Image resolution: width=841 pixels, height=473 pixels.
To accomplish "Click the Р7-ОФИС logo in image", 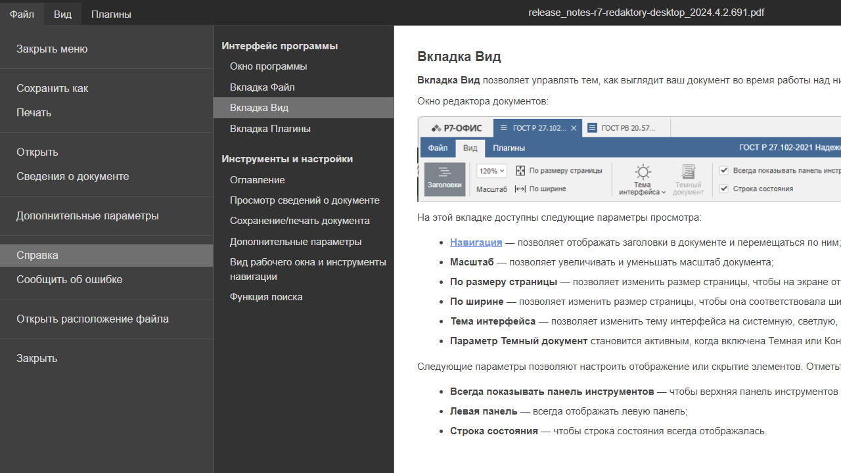I will [x=457, y=128].
